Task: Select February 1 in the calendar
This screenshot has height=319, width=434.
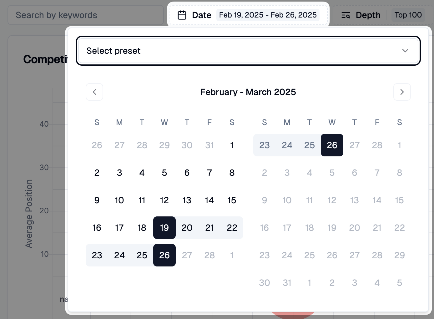Action: (232, 145)
